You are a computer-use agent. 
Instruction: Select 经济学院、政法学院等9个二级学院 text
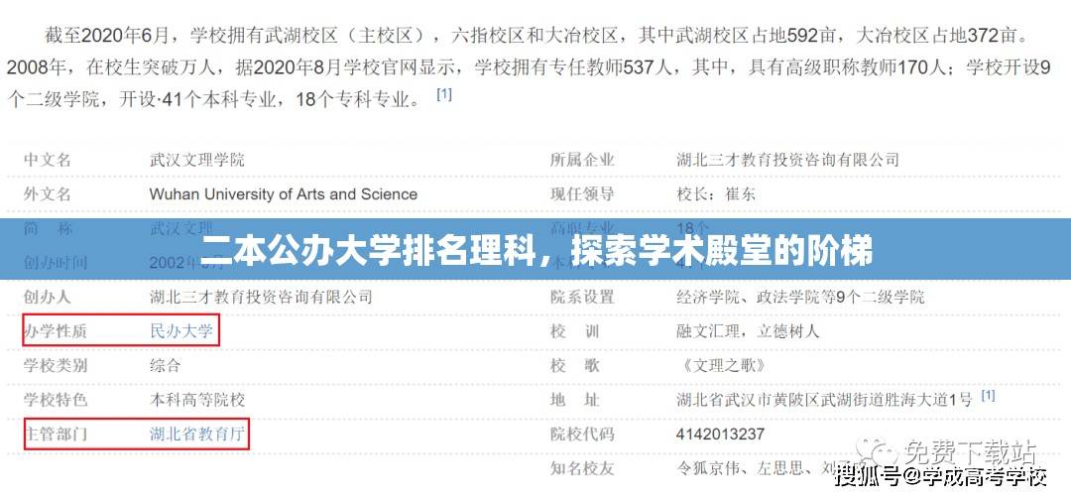coord(800,298)
